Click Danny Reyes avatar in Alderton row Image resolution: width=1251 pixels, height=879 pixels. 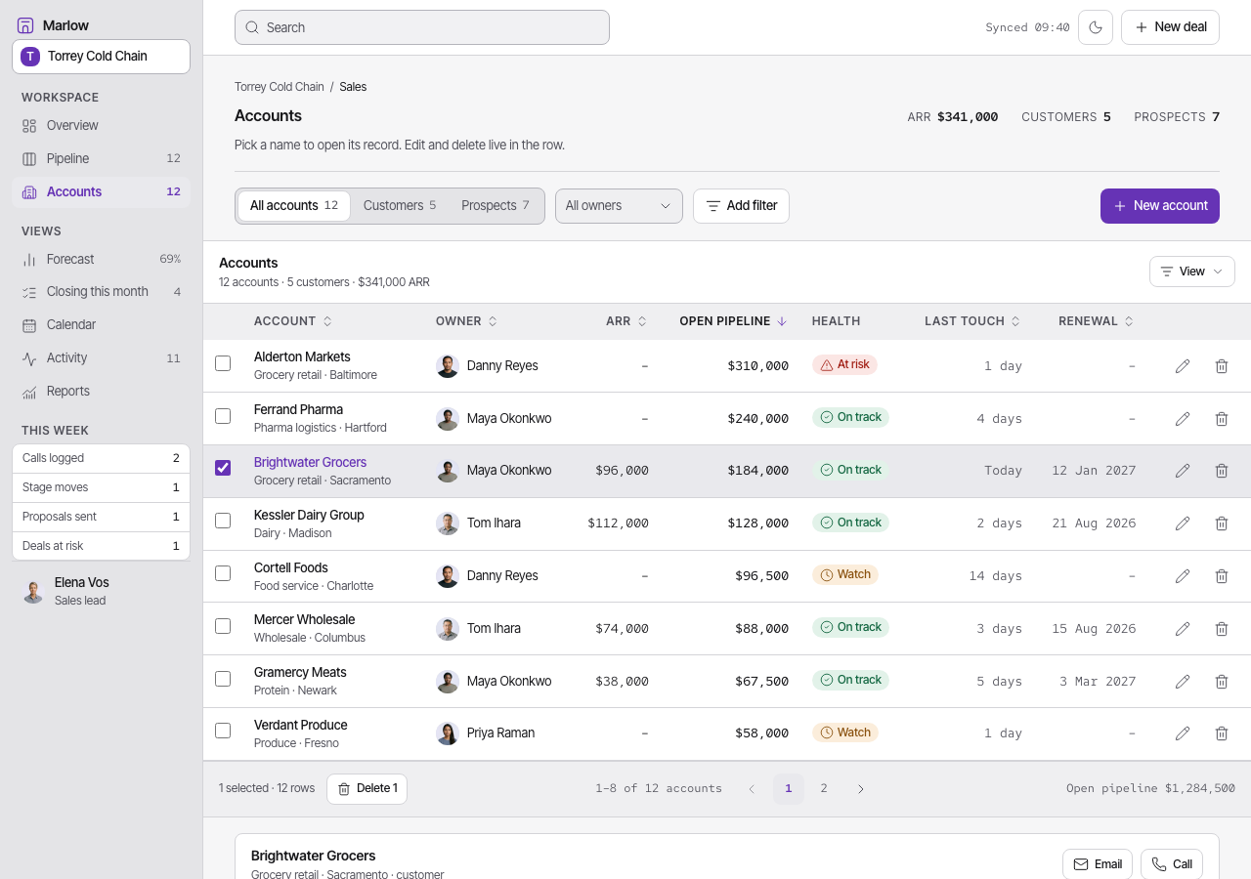click(448, 366)
